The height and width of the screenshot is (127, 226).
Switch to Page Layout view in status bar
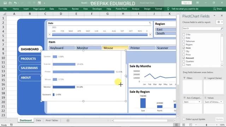click(184, 125)
